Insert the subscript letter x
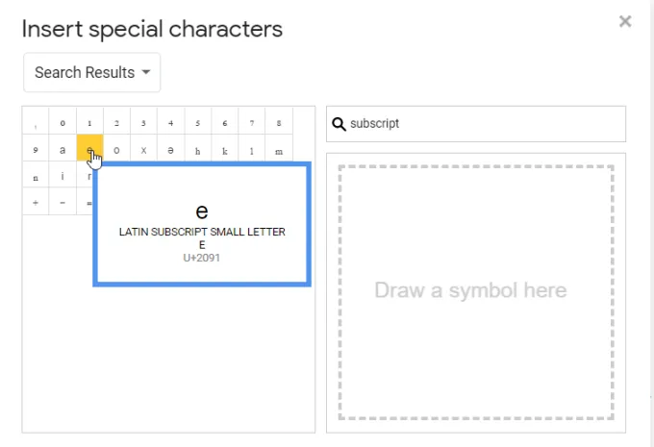The width and height of the screenshot is (654, 447). click(x=143, y=150)
